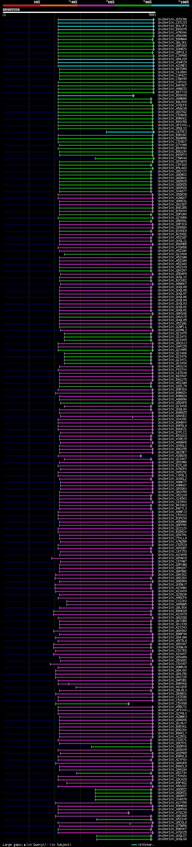Select the UniRef100_B6TPA7 label
Viewport: 192px width, 847px height.
172,376
